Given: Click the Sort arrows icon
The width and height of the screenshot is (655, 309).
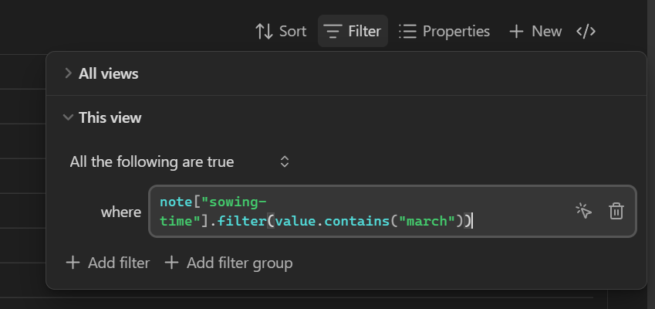Looking at the screenshot, I should pos(264,32).
